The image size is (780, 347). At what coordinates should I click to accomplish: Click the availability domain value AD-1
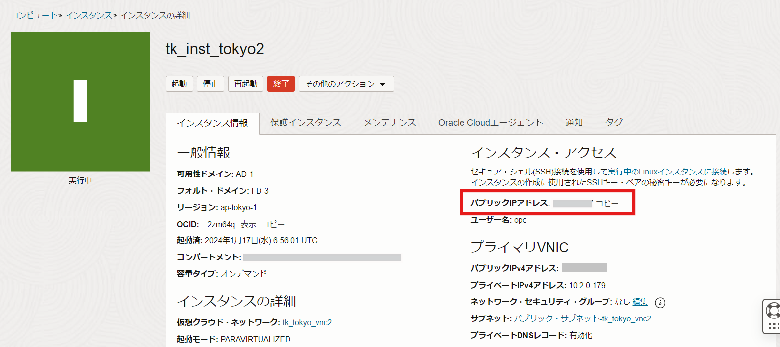pyautogui.click(x=244, y=174)
